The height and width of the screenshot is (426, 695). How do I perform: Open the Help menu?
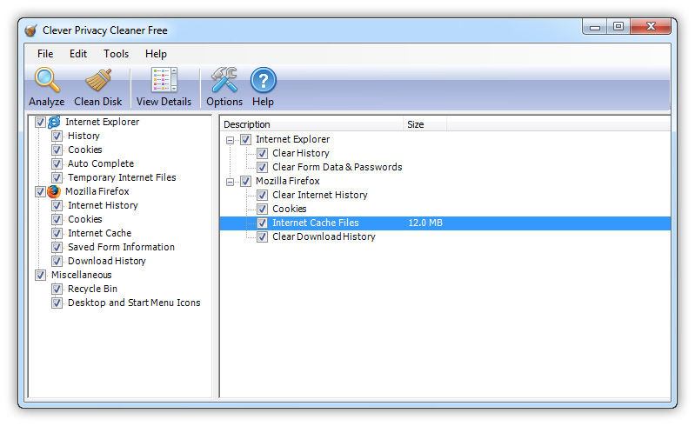tap(156, 54)
